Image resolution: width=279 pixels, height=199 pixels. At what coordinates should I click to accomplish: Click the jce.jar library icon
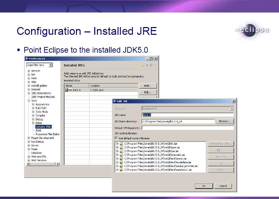[122, 151]
